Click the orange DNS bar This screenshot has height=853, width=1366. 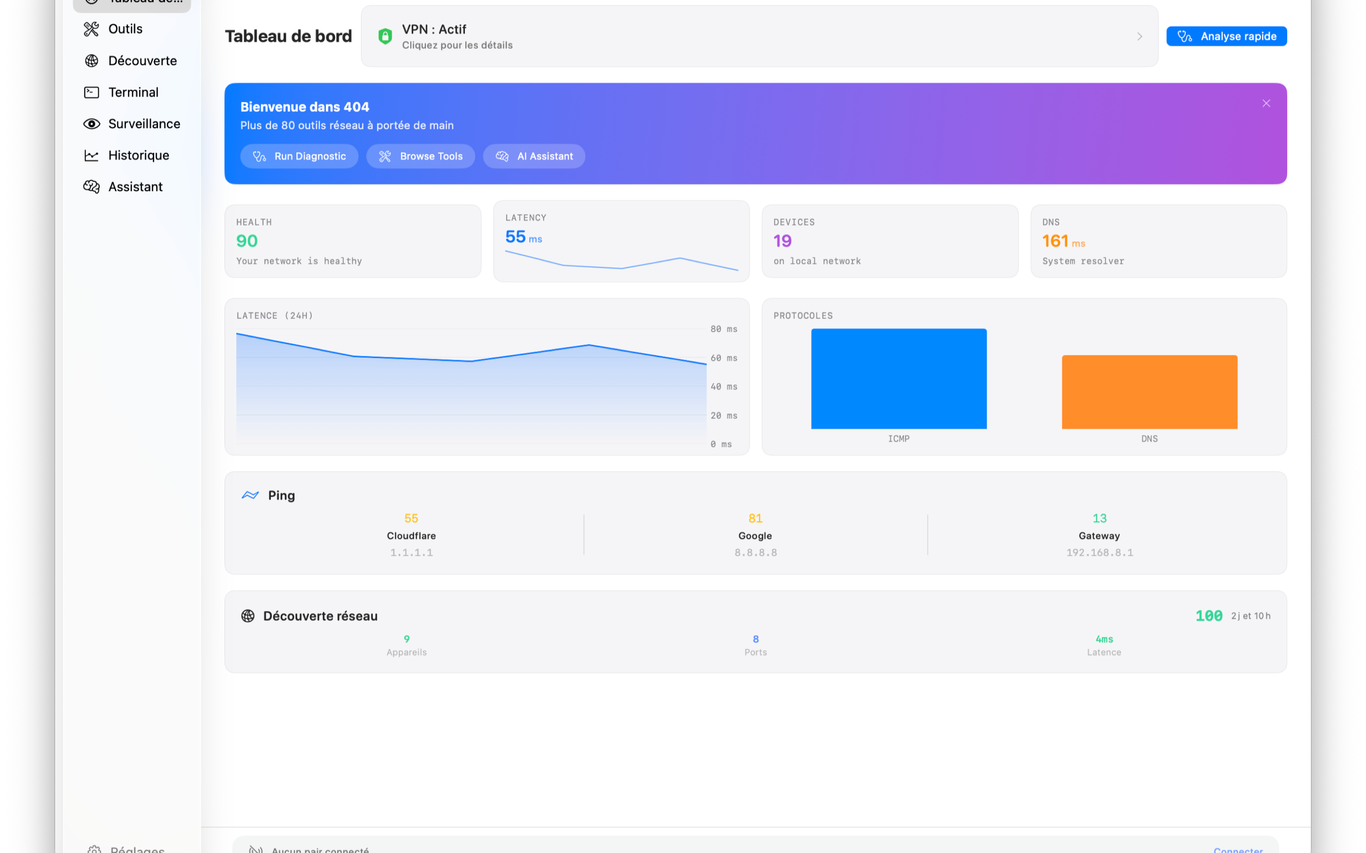[1150, 392]
